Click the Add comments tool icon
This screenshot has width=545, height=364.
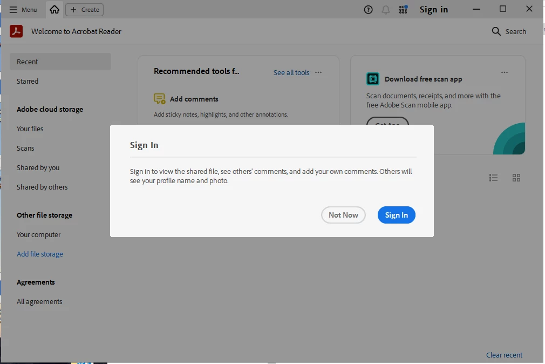click(160, 99)
